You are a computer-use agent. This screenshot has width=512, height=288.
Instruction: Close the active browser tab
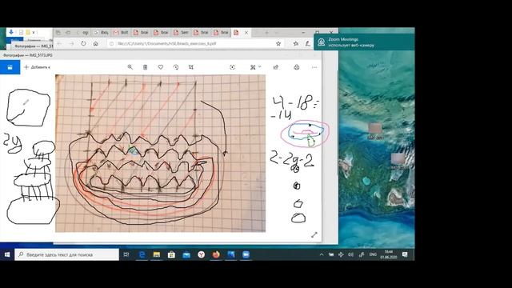click(246, 33)
